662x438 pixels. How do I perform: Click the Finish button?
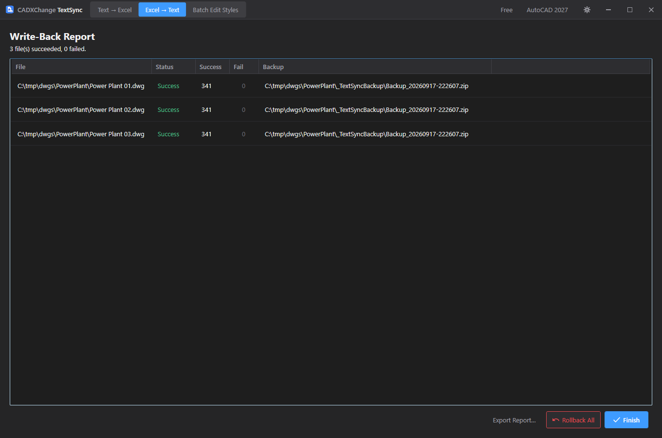point(626,420)
